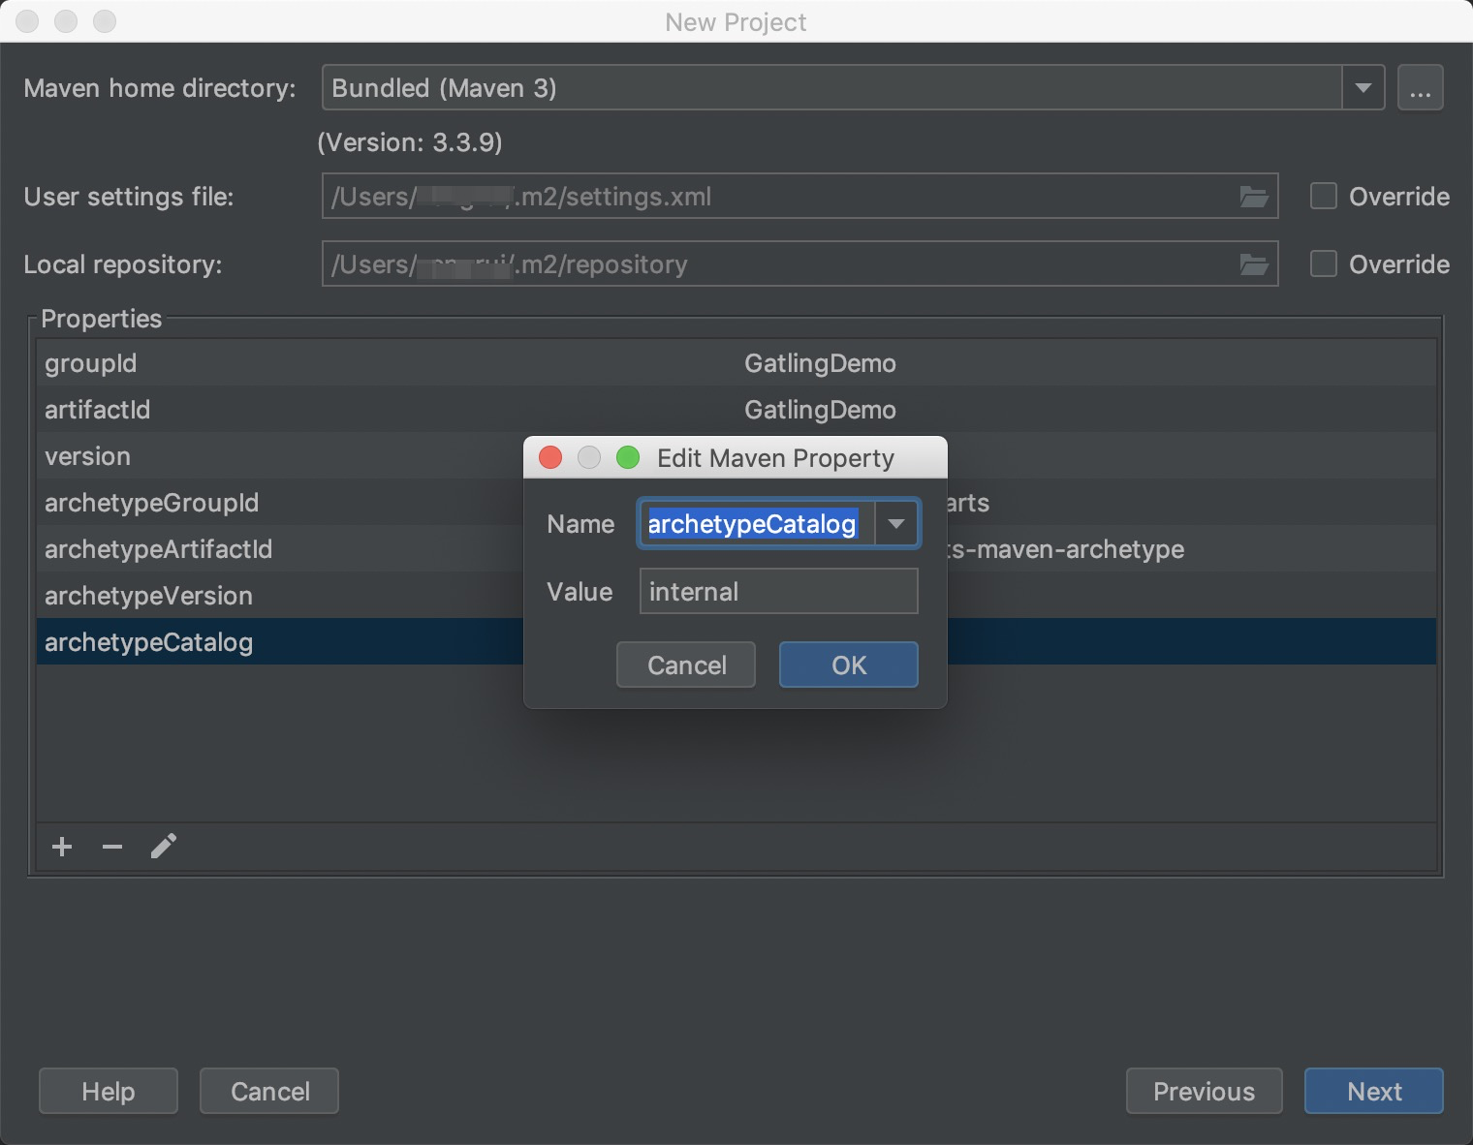Screen dimensions: 1473x1145
Task: Click the groupId value GatlingDemo
Action: tap(820, 363)
